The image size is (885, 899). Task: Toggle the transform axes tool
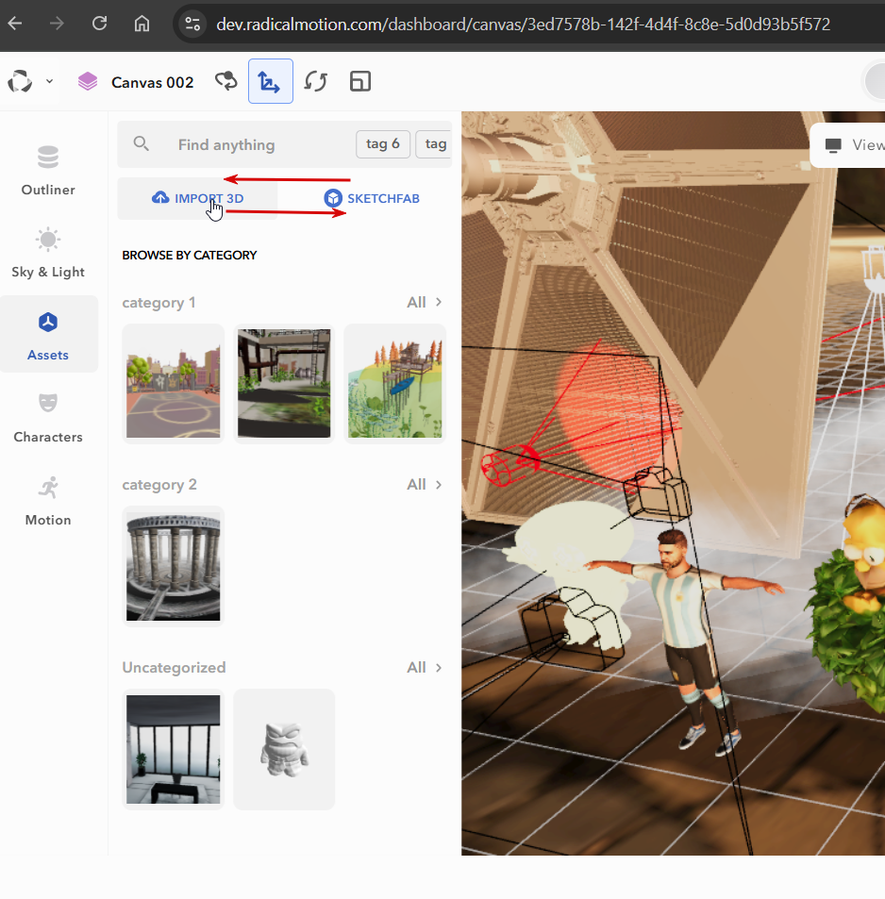271,81
